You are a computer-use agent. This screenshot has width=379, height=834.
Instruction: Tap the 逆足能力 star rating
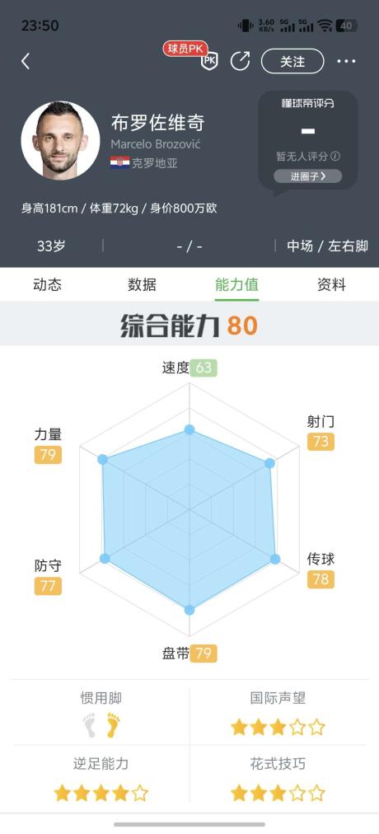click(x=101, y=794)
